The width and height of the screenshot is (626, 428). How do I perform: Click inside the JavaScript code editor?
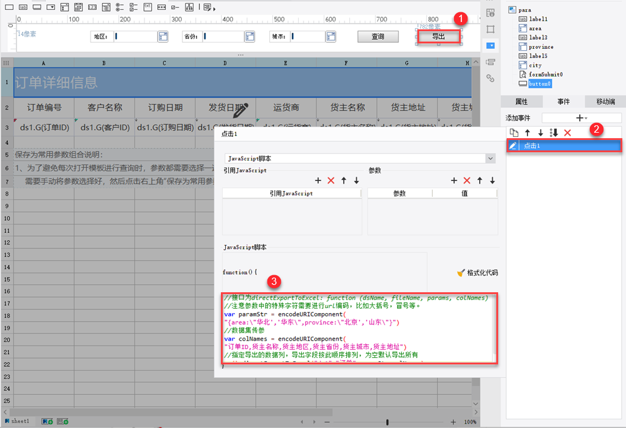(x=358, y=329)
